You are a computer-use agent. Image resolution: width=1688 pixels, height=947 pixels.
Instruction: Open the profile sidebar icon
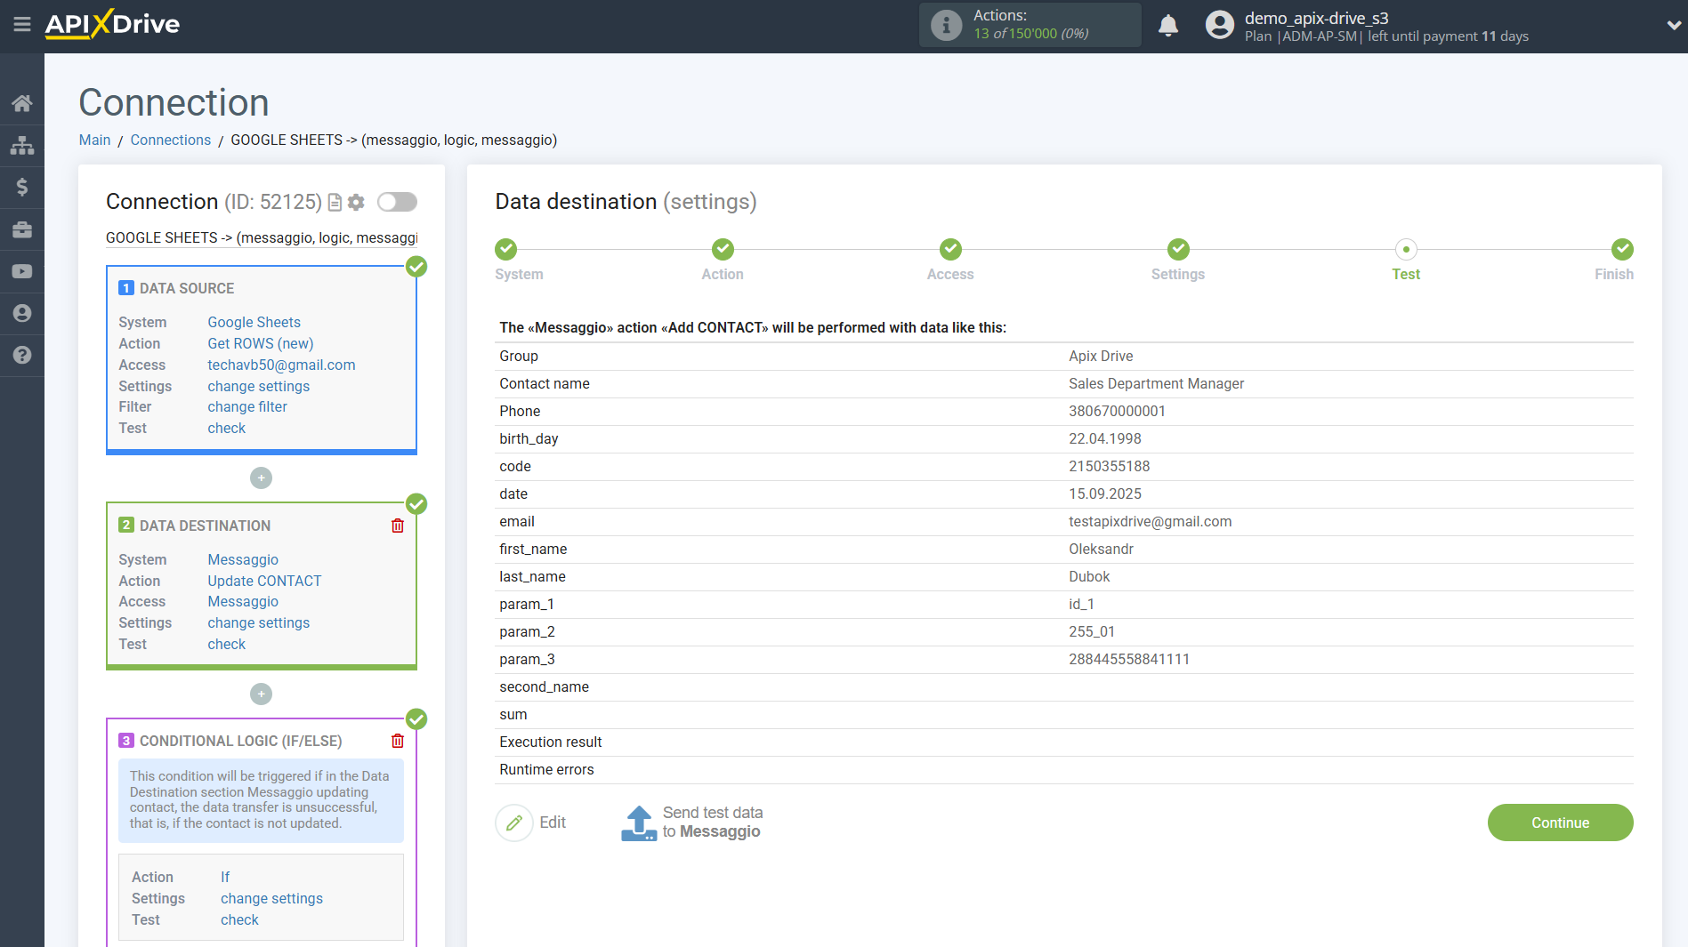[22, 313]
